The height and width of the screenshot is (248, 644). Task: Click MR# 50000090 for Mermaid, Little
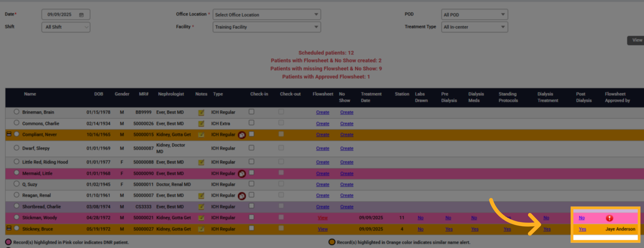point(144,174)
